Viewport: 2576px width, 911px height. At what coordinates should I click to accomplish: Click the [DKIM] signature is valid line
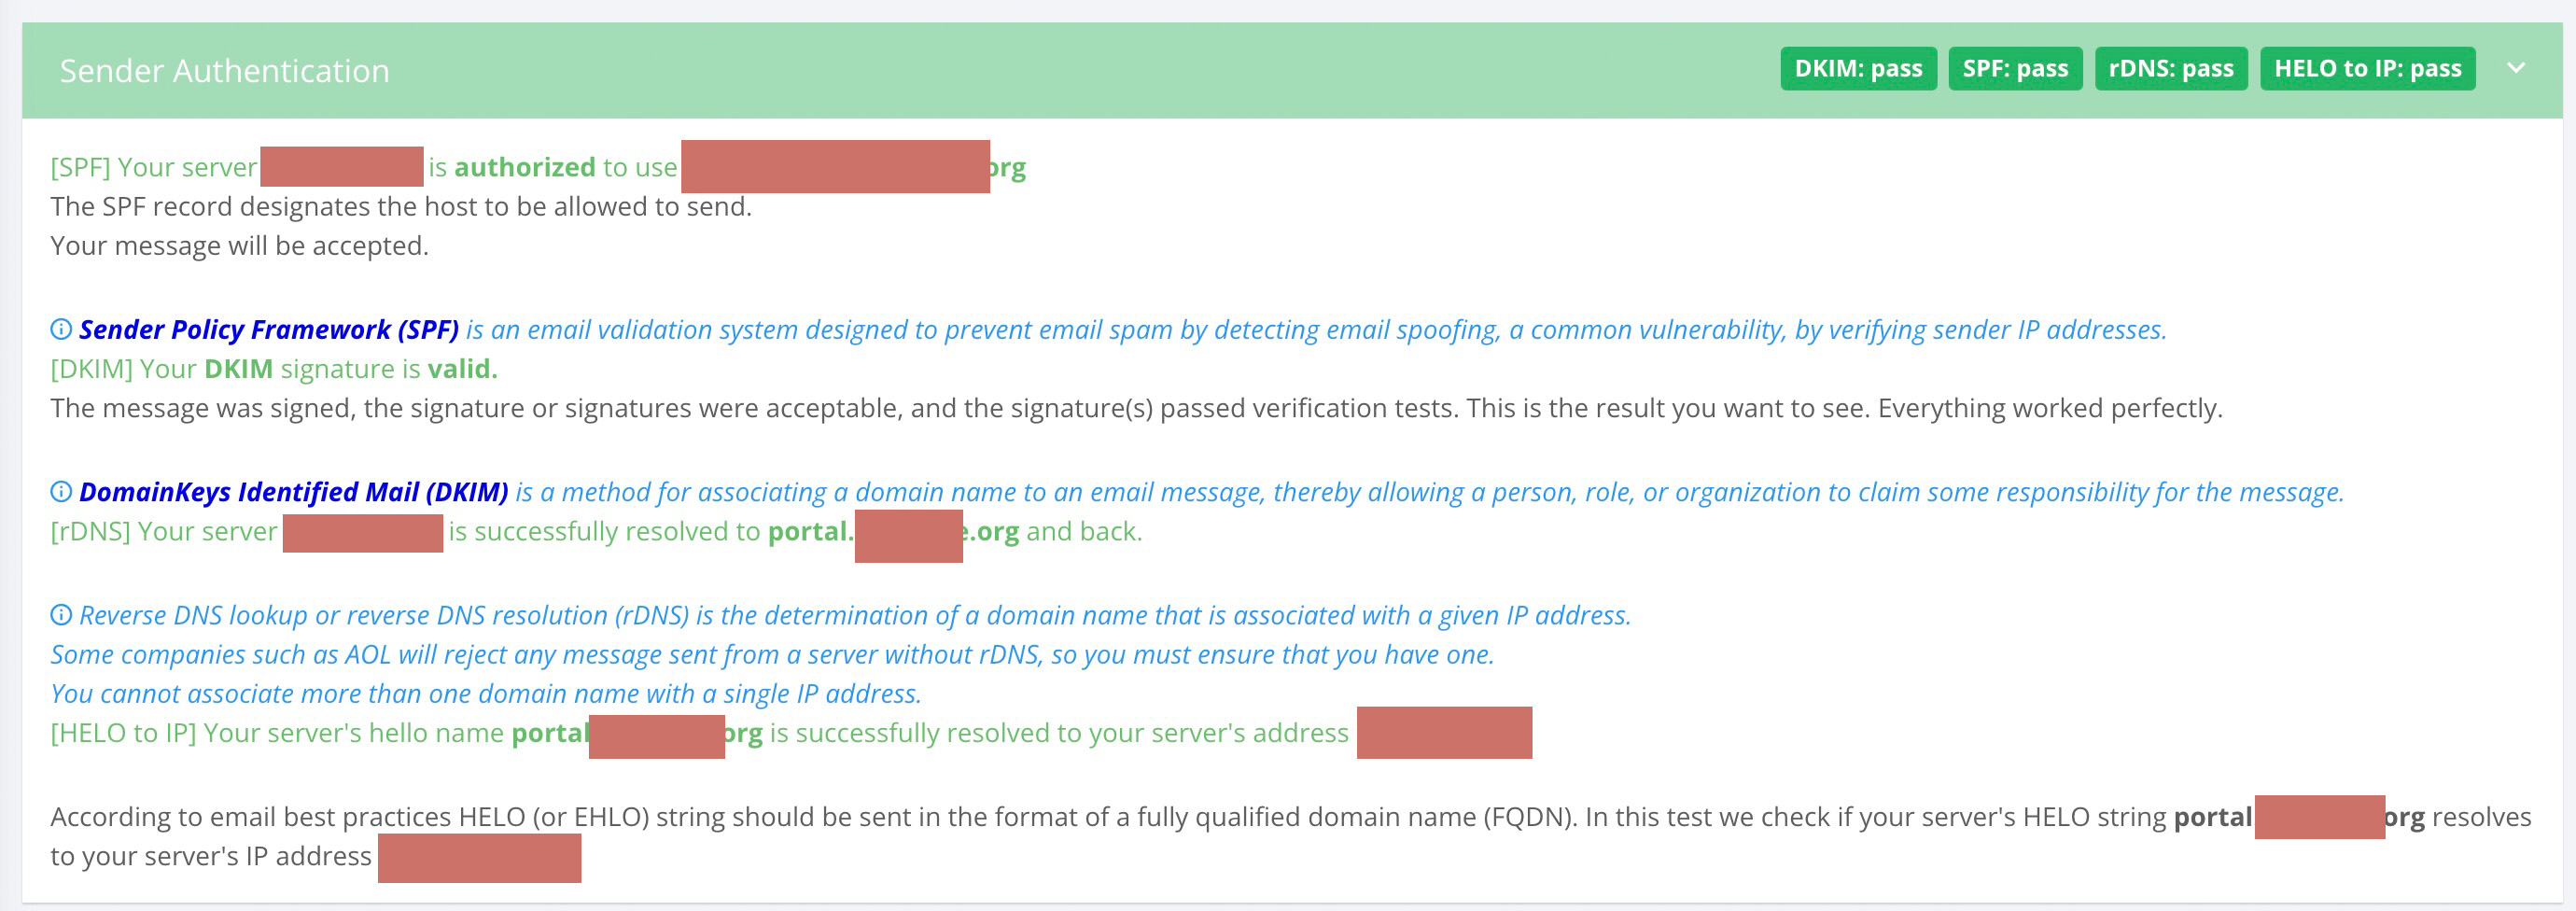(x=274, y=369)
